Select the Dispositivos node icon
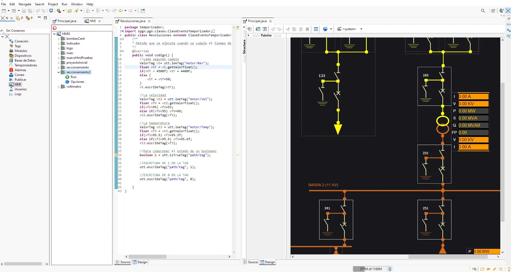 click(11, 55)
